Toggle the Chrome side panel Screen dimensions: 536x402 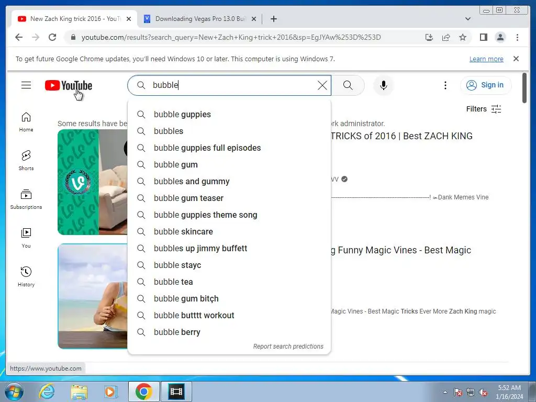483,37
